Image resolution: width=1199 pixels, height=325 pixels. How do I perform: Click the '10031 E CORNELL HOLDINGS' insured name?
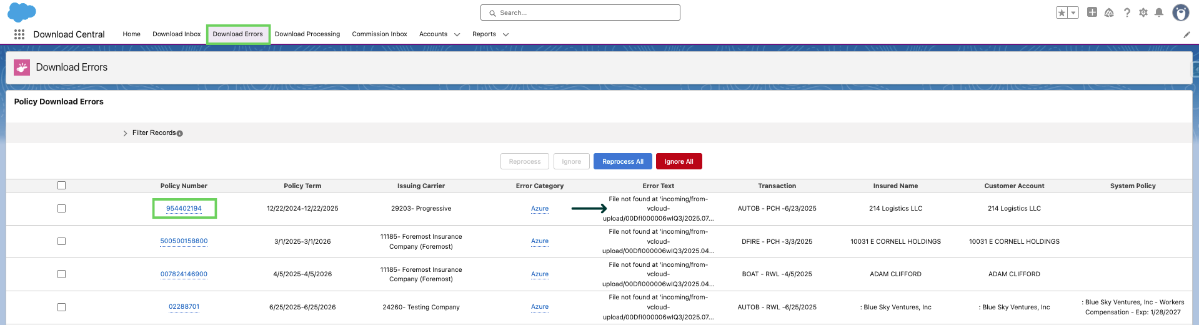pyautogui.click(x=895, y=242)
